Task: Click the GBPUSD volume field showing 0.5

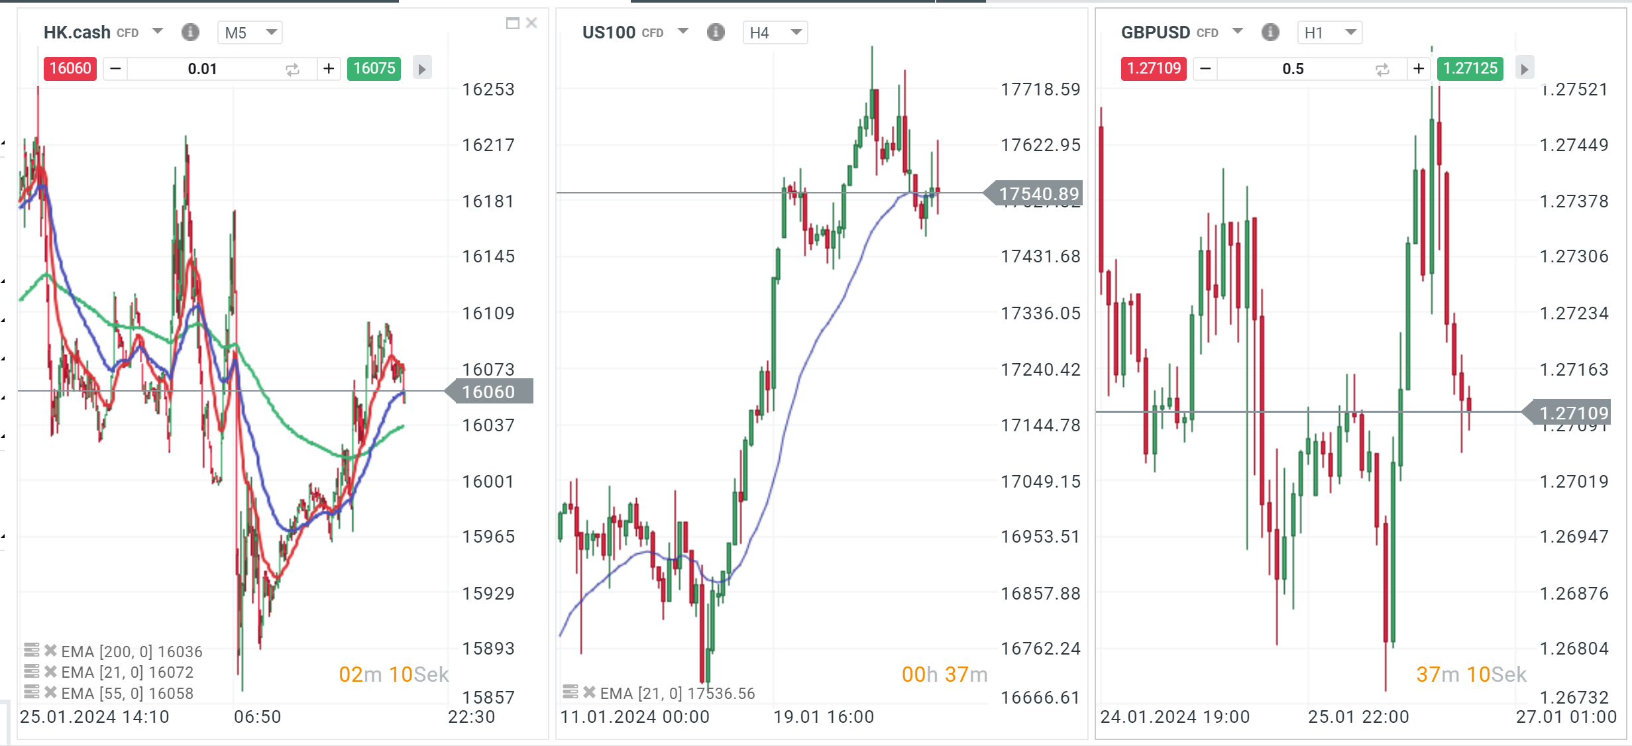Action: pyautogui.click(x=1293, y=69)
